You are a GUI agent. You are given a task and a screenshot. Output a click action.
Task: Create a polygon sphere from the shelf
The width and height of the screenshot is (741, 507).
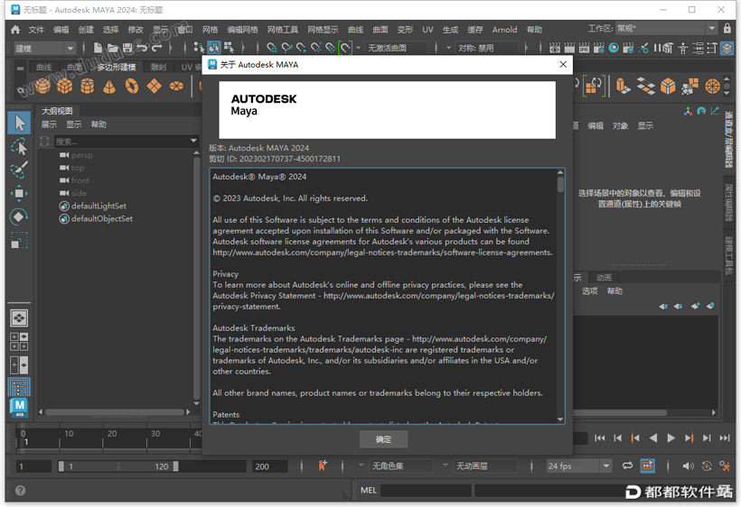[x=42, y=87]
